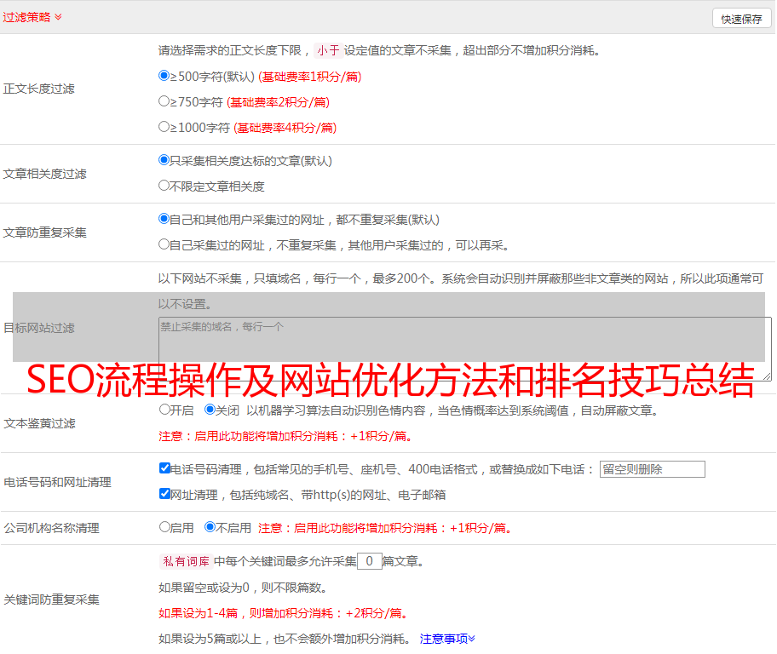Click the 关键词防重复采集 row label

51,599
